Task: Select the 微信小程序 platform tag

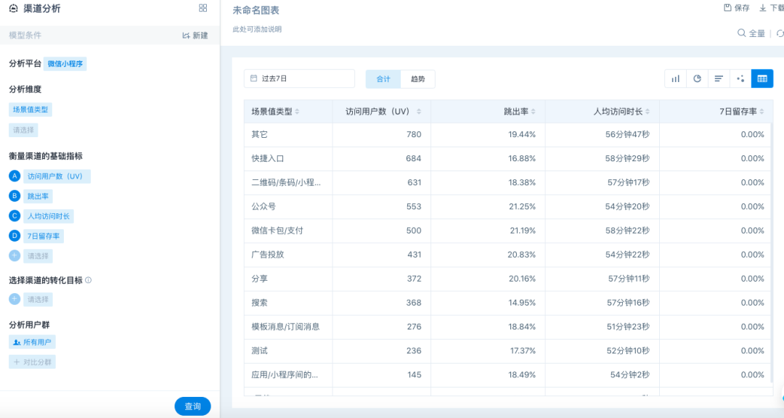Action: coord(65,64)
